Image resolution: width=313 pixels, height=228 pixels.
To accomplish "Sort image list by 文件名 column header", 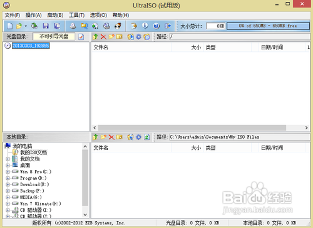I will point(131,47).
